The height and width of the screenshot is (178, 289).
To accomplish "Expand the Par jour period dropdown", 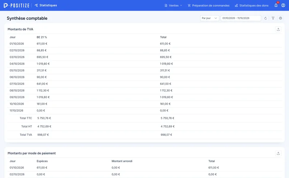I will pyautogui.click(x=210, y=18).
